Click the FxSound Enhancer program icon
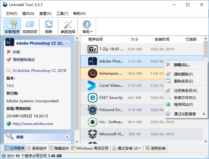Image resolution: width=209 pixels, height=159 pixels. point(92,110)
